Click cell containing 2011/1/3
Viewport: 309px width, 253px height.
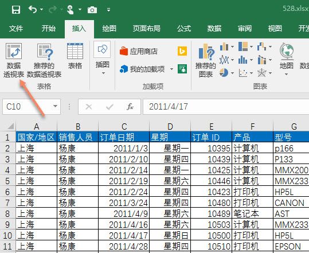pos(124,148)
